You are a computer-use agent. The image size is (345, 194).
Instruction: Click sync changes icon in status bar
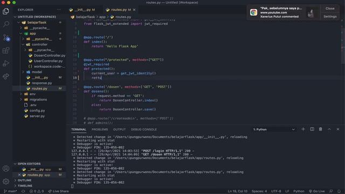pyautogui.click(x=23, y=191)
